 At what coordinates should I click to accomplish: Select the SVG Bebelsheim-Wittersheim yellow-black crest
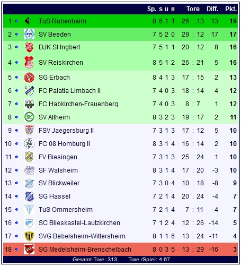coord(29,236)
